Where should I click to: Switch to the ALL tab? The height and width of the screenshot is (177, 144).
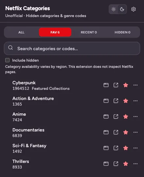click(x=21, y=32)
